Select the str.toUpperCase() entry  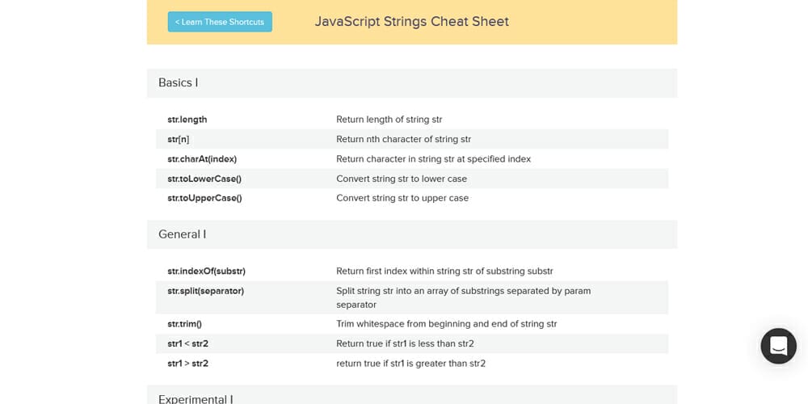click(204, 199)
